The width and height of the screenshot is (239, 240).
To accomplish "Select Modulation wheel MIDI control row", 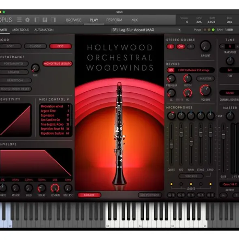I will pyautogui.click(x=55, y=106).
